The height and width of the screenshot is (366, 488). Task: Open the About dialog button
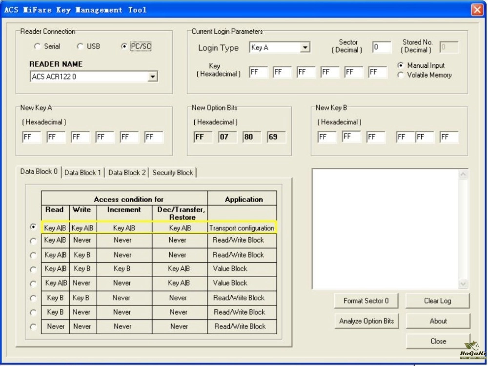tap(438, 321)
